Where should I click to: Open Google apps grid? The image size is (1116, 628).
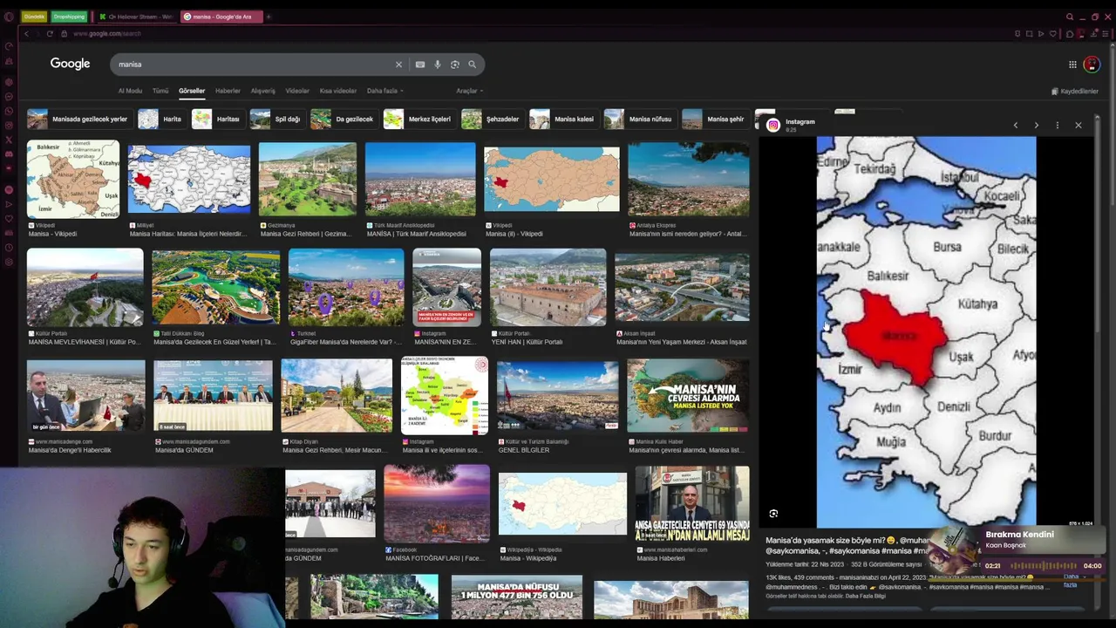click(x=1072, y=64)
